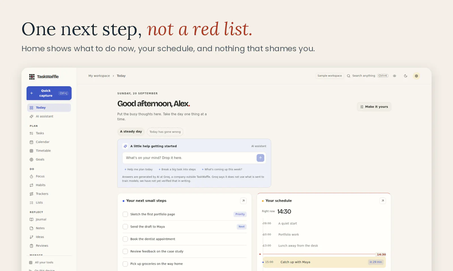Select the A steady day chip
The image size is (453, 271).
pyautogui.click(x=131, y=132)
